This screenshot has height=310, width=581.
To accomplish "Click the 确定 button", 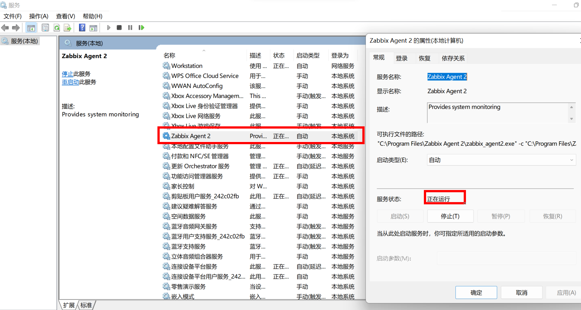I will tap(476, 292).
